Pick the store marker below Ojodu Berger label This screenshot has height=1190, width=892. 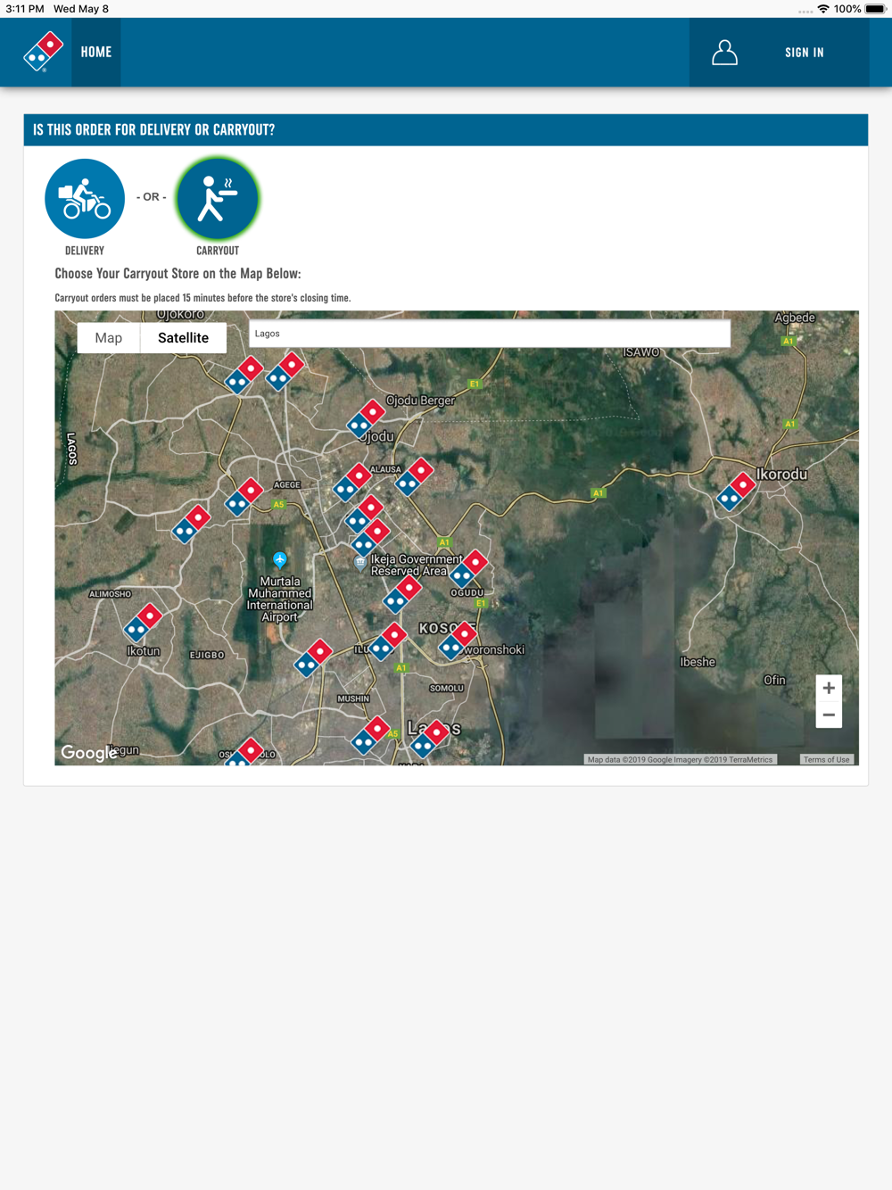(366, 419)
